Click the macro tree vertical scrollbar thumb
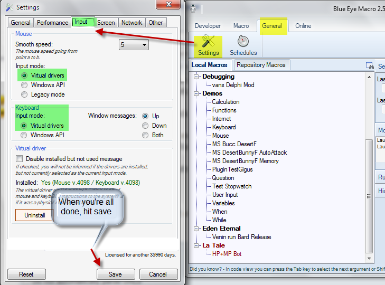Screen dimensions: 385x285 (x=369, y=196)
